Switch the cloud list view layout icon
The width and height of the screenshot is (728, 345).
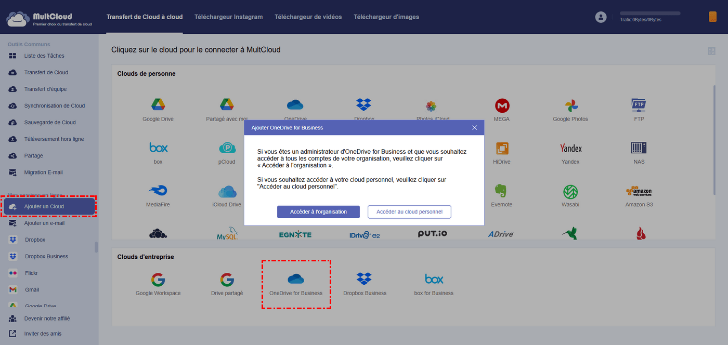tap(711, 51)
